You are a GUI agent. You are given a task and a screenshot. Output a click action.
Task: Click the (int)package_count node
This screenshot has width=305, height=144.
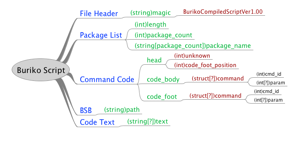click(x=163, y=35)
